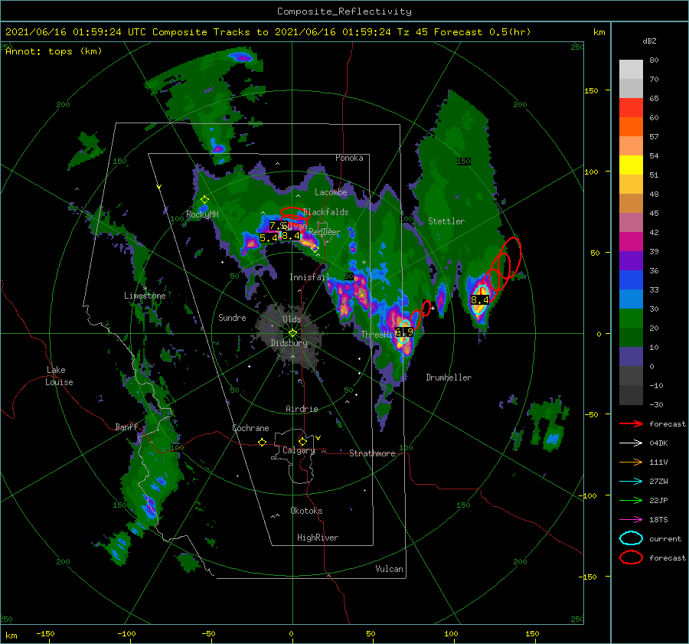The height and width of the screenshot is (644, 689).
Task: Click the Stettler label on the map
Action: 446,221
